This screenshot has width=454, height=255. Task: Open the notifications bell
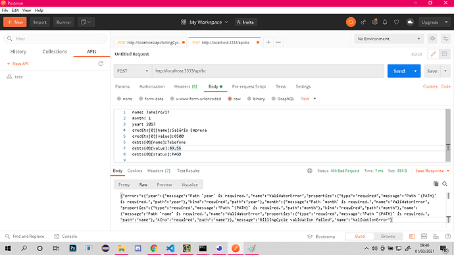385,22
